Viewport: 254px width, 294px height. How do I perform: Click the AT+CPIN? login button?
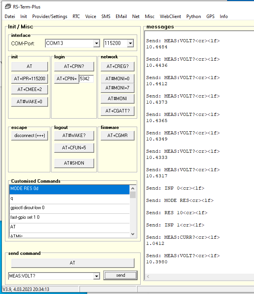(x=74, y=66)
